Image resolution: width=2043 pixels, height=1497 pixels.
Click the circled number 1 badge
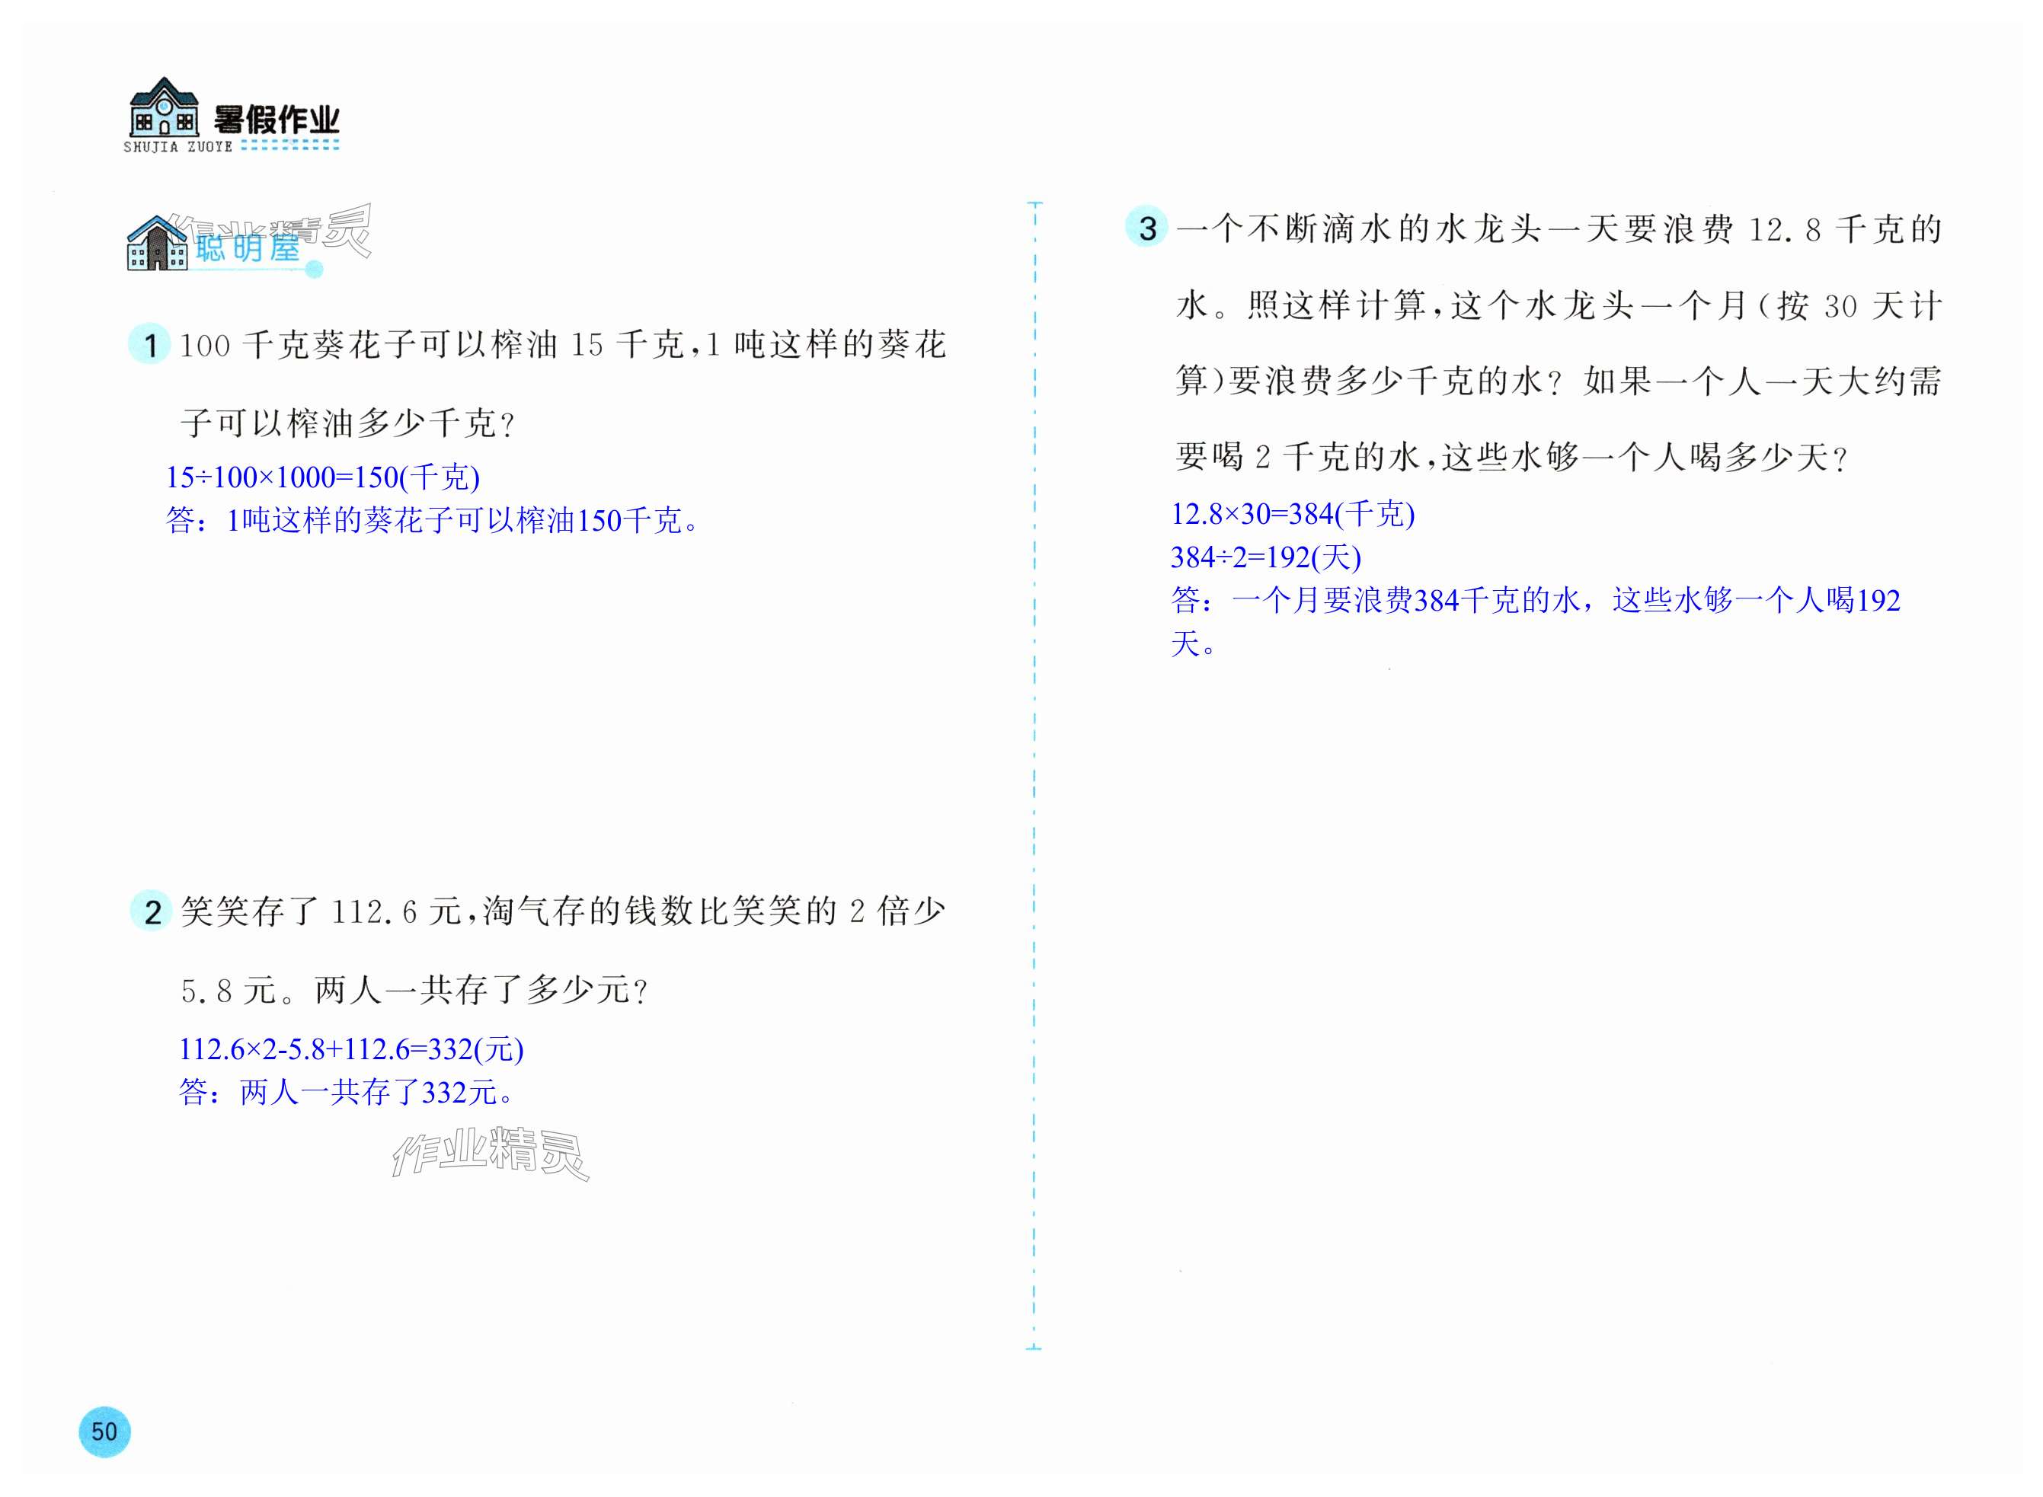(x=151, y=344)
